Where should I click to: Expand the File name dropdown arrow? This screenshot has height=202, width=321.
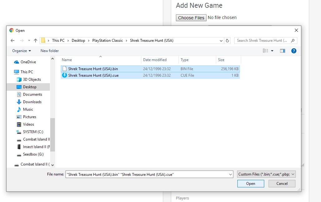[x=231, y=174]
